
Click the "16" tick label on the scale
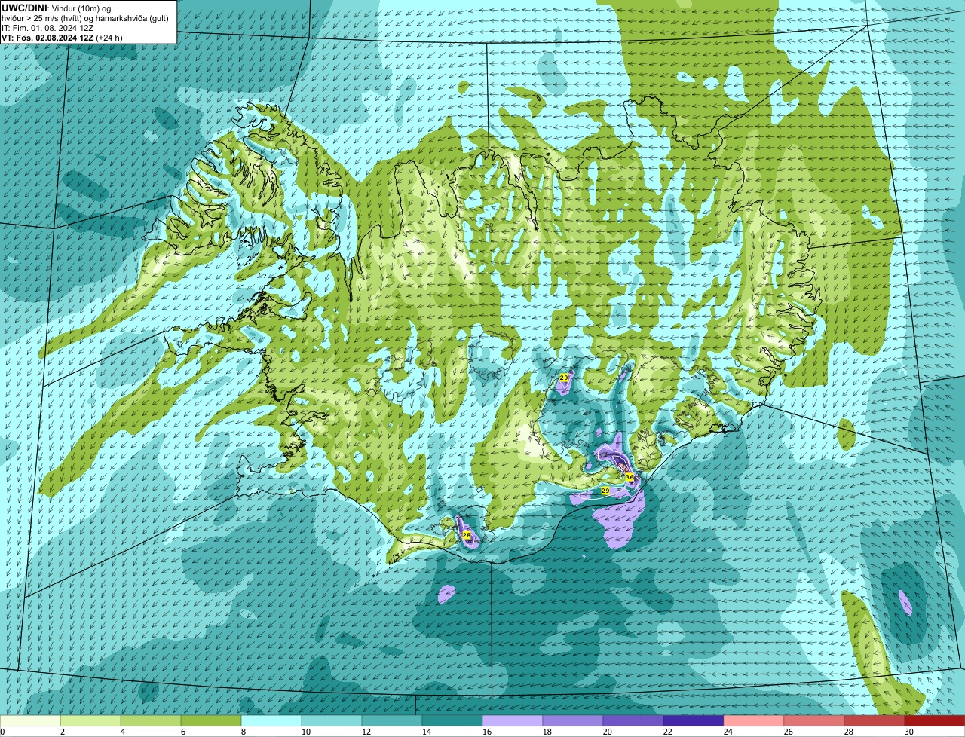point(487,732)
